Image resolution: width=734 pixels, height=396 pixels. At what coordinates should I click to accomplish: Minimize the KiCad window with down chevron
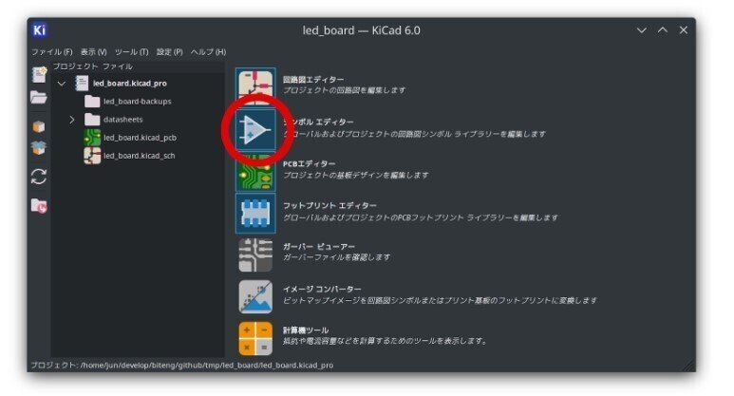point(642,30)
